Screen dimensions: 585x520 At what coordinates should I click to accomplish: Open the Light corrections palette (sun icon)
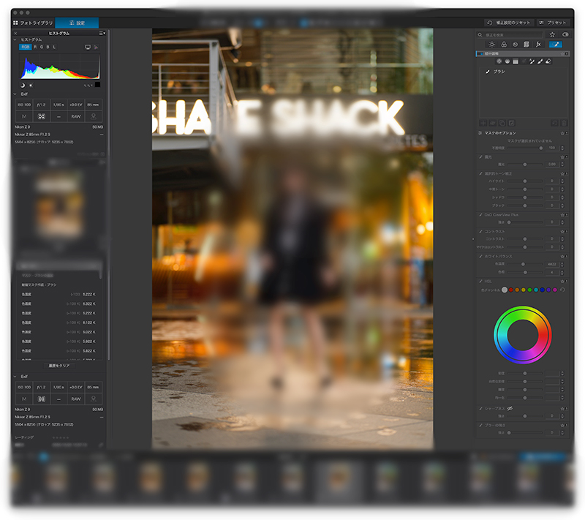[x=491, y=45]
